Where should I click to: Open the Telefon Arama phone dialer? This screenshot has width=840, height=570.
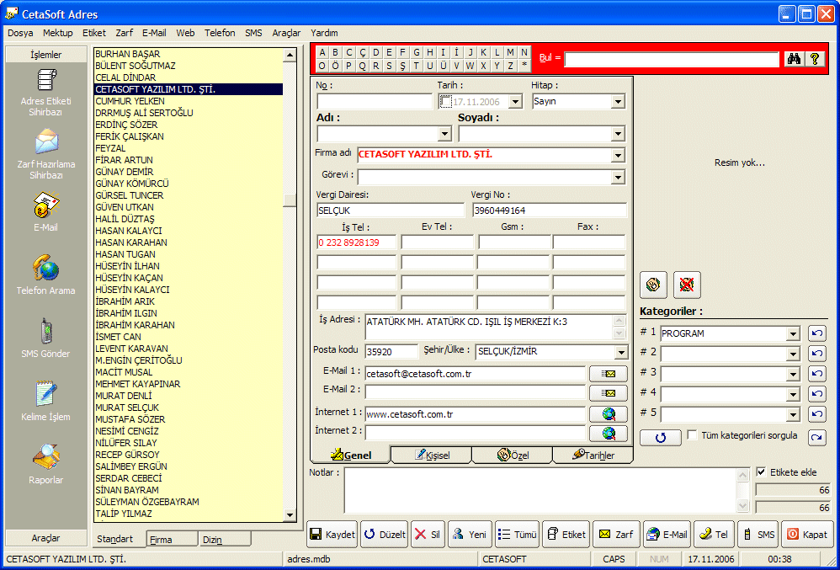pos(46,274)
